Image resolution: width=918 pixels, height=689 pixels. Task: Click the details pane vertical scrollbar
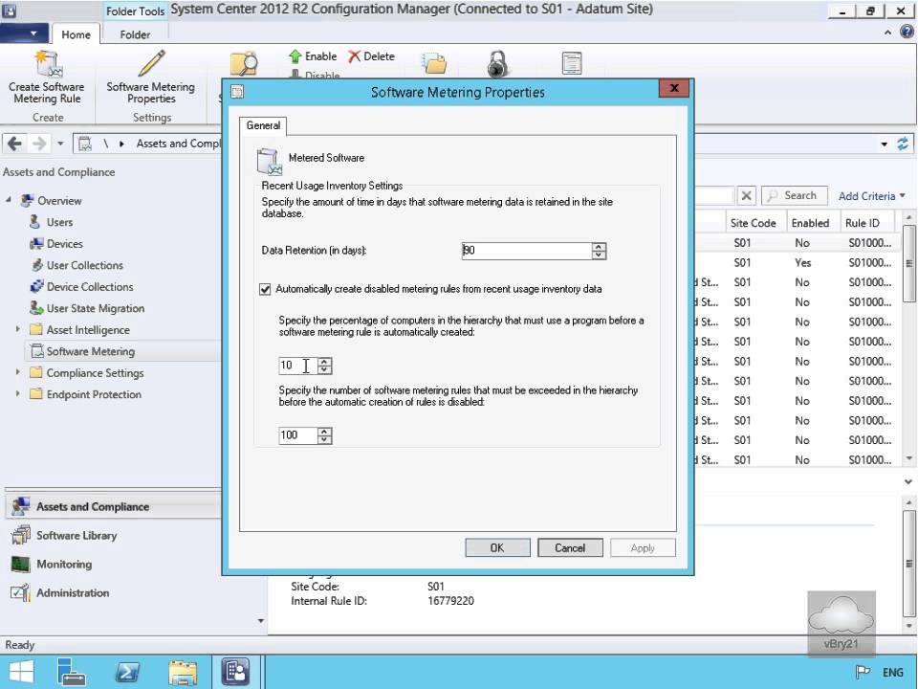point(908,564)
